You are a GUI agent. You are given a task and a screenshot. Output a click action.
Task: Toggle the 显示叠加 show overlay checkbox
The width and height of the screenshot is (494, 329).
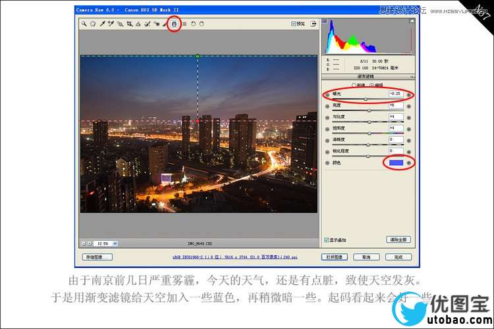click(x=327, y=240)
